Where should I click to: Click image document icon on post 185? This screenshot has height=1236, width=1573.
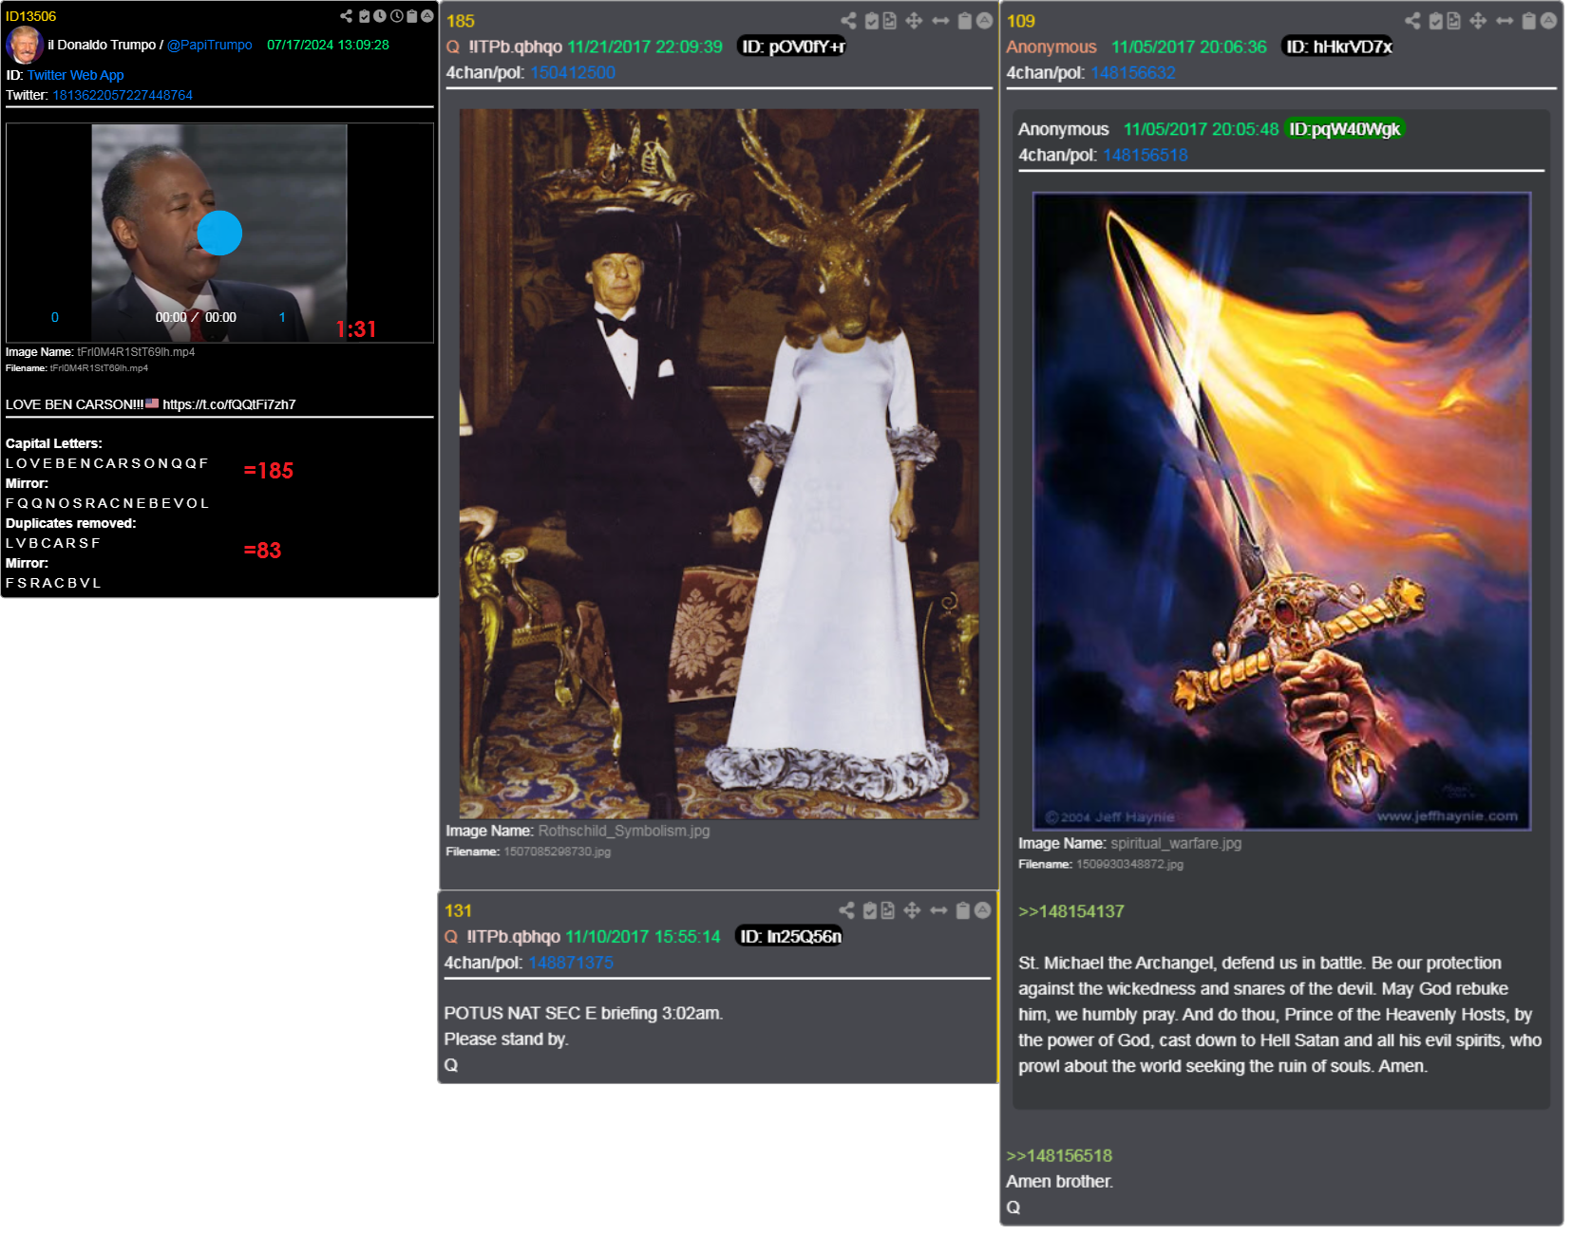click(889, 21)
